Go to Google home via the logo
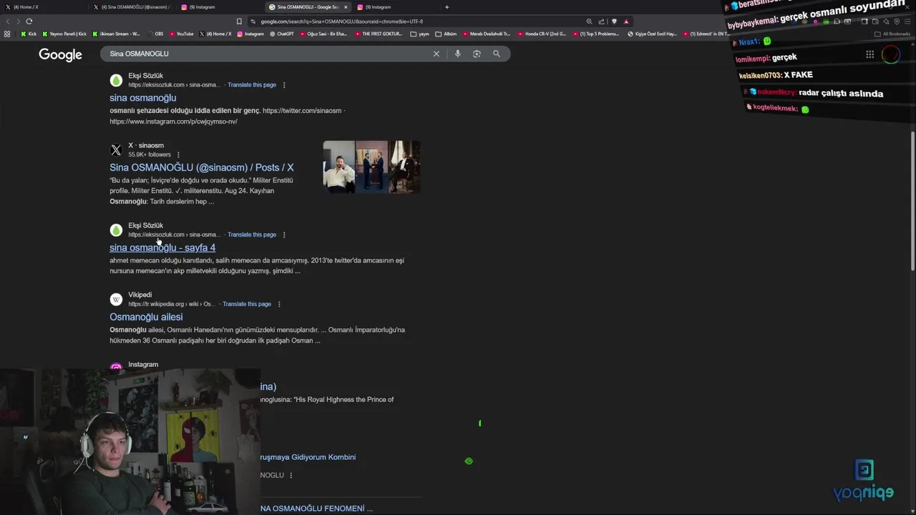This screenshot has height=515, width=916. coord(60,54)
